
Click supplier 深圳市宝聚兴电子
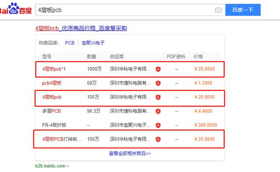[130, 125]
